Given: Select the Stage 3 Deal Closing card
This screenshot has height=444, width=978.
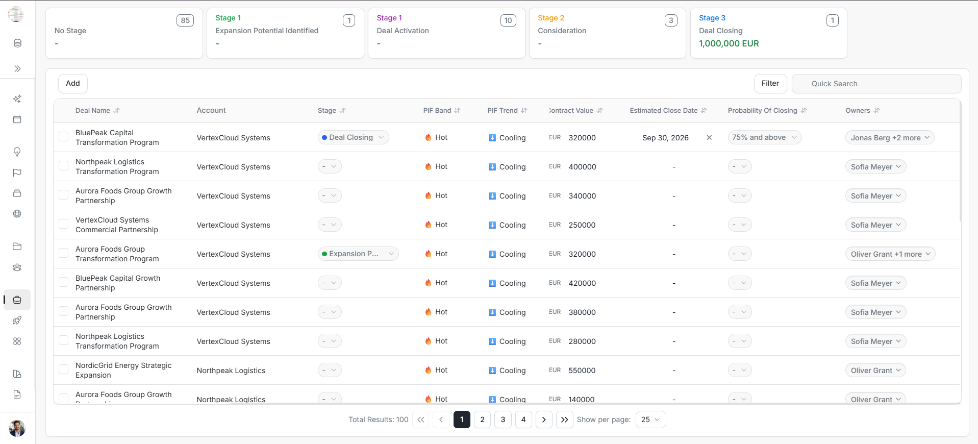Looking at the screenshot, I should point(769,33).
